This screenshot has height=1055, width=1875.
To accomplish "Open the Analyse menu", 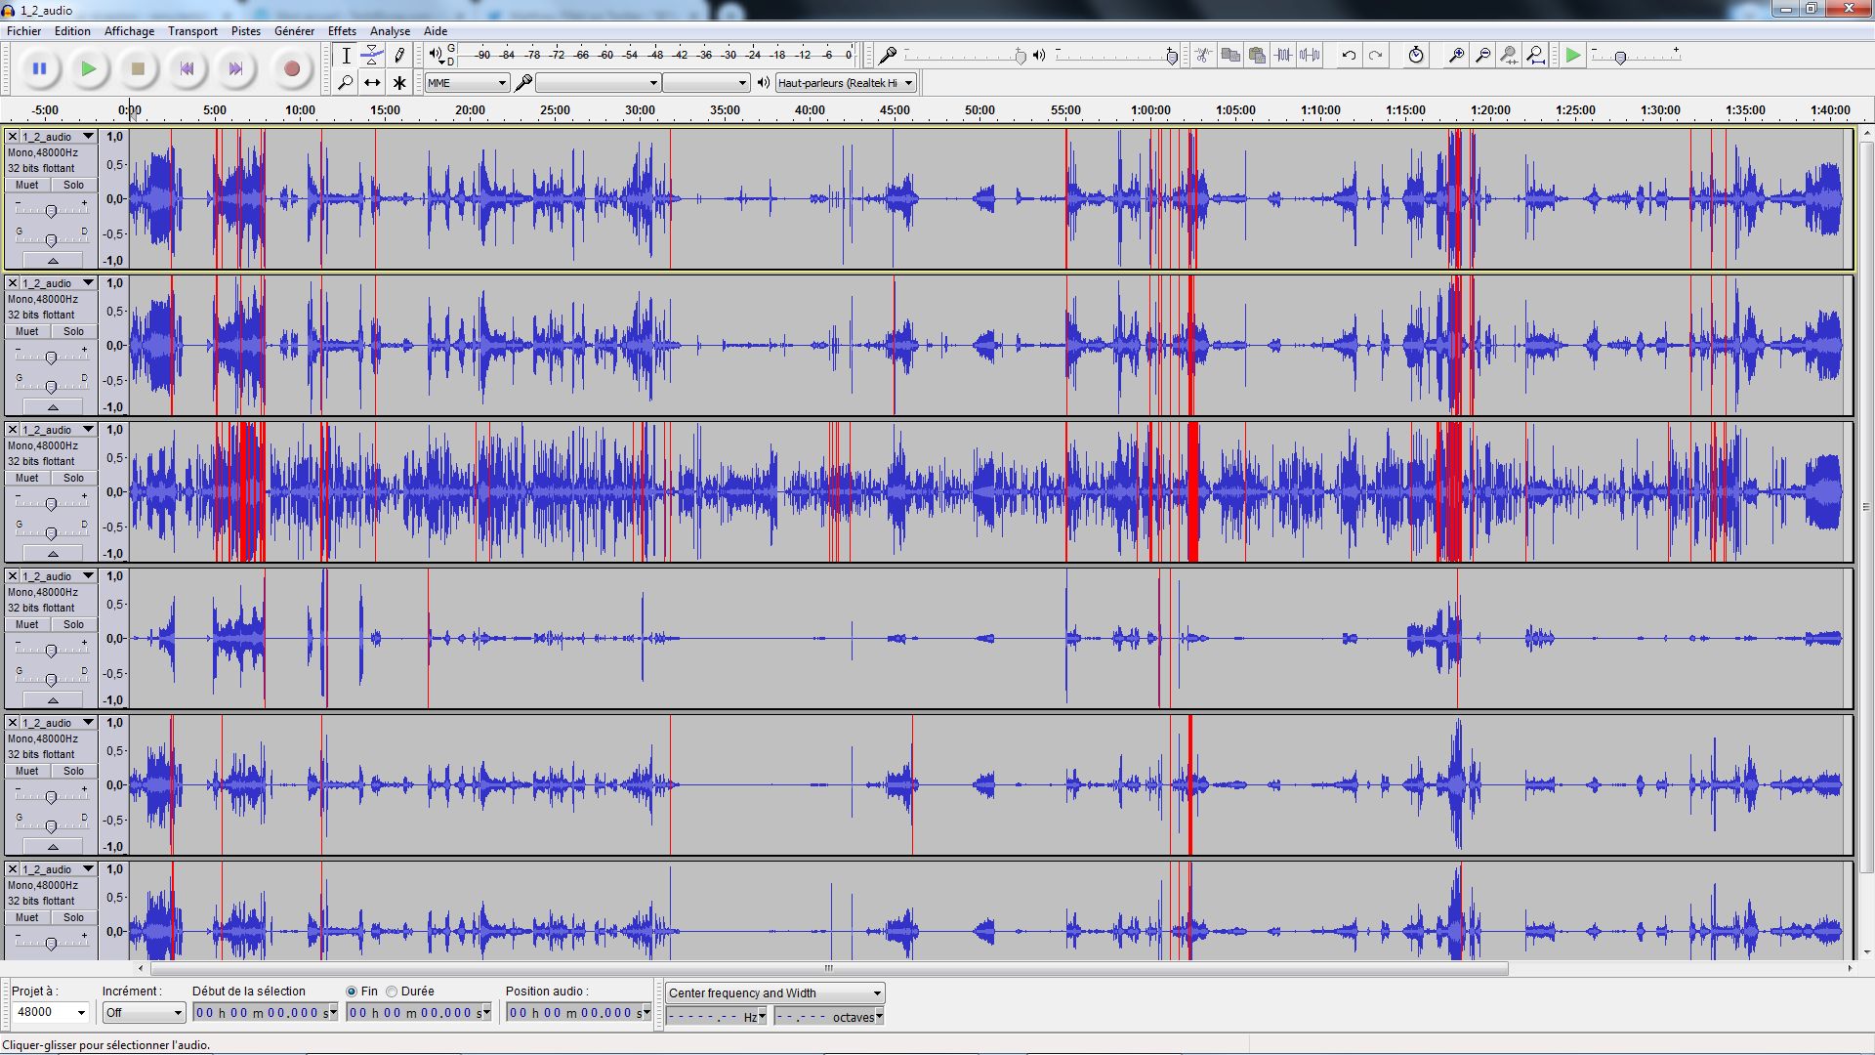I will [x=390, y=31].
